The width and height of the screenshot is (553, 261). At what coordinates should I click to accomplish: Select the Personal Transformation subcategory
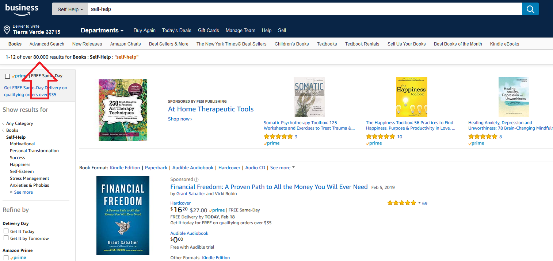[x=34, y=151]
